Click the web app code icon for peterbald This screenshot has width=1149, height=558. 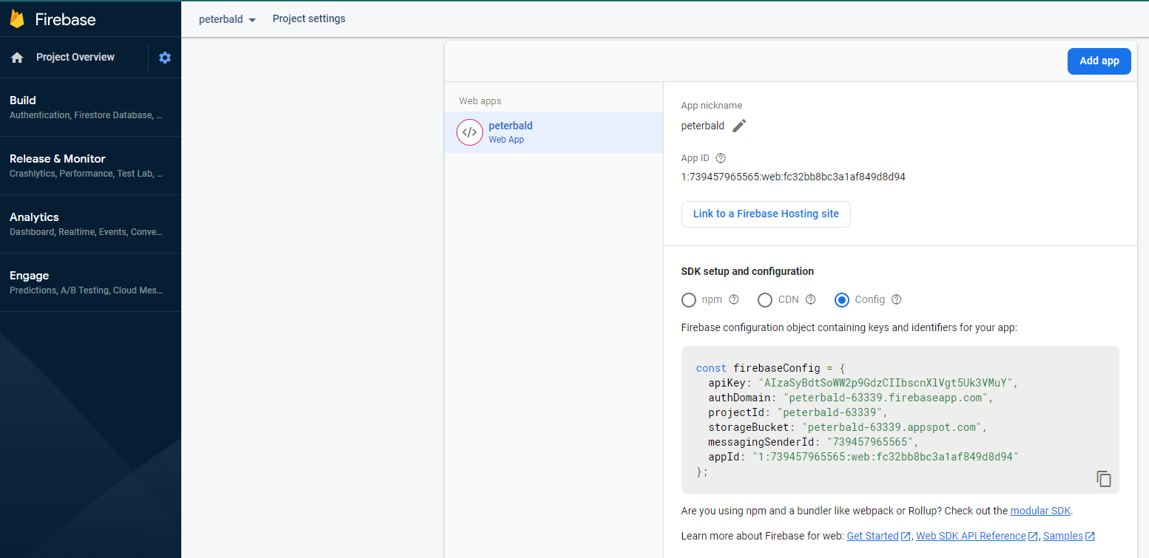pyautogui.click(x=469, y=132)
